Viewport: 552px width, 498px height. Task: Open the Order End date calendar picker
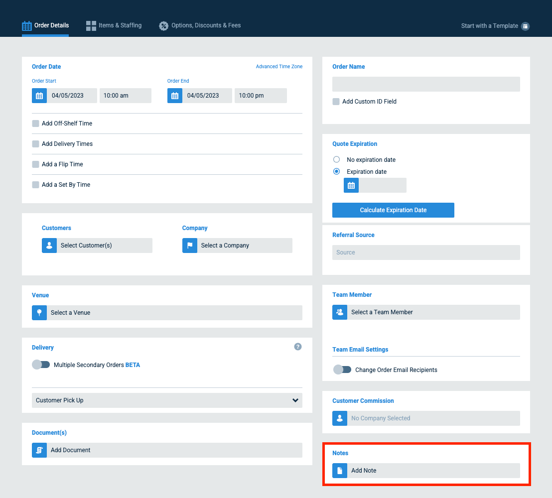click(x=174, y=95)
